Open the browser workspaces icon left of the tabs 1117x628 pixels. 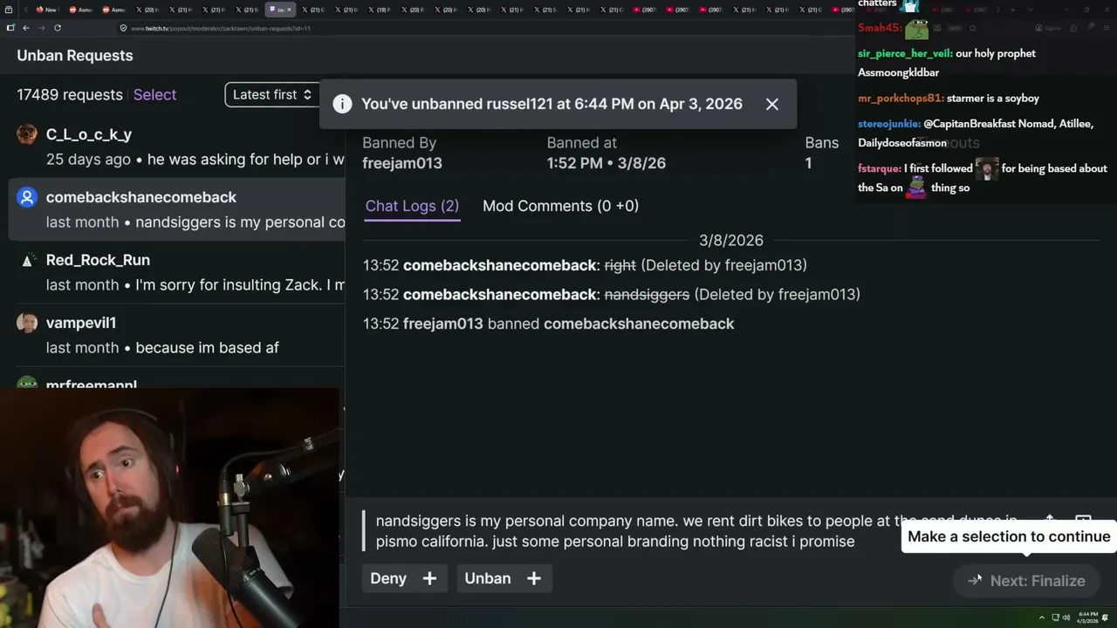[10, 10]
